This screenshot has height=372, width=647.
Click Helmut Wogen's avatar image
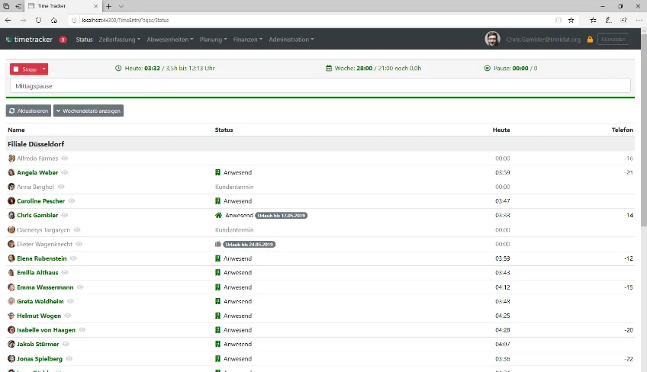[11, 316]
